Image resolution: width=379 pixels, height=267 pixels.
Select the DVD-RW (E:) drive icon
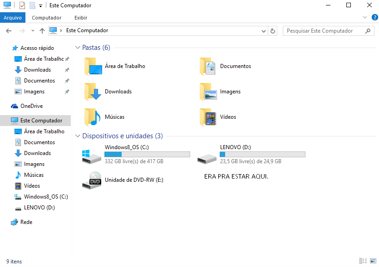click(92, 180)
